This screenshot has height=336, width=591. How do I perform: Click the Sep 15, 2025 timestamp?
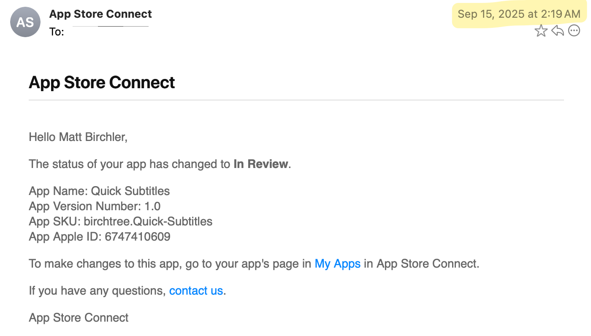(519, 14)
